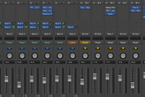
Task: Click the stereo format icon above the Neu...Eq plugin
Action: (43, 3)
